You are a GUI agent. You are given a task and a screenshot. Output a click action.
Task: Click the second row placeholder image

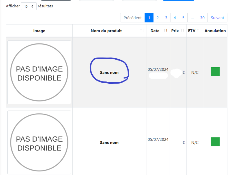[x=39, y=143]
